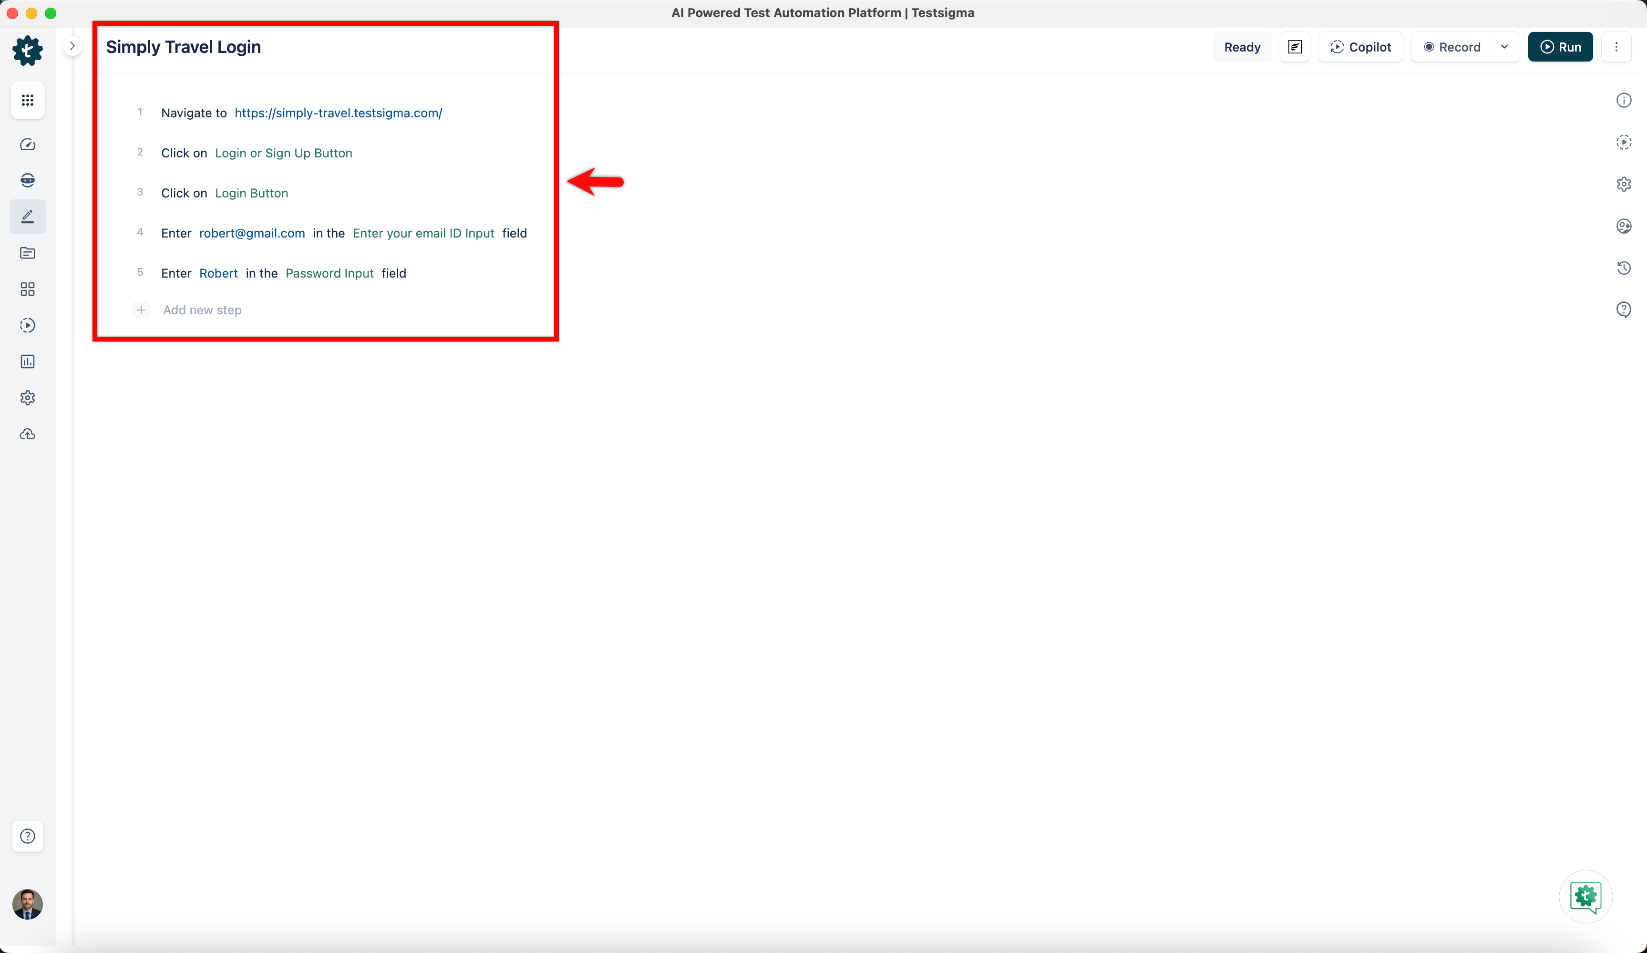Image resolution: width=1647 pixels, height=953 pixels.
Task: Open run results icon in the left sidebar
Action: (x=28, y=325)
